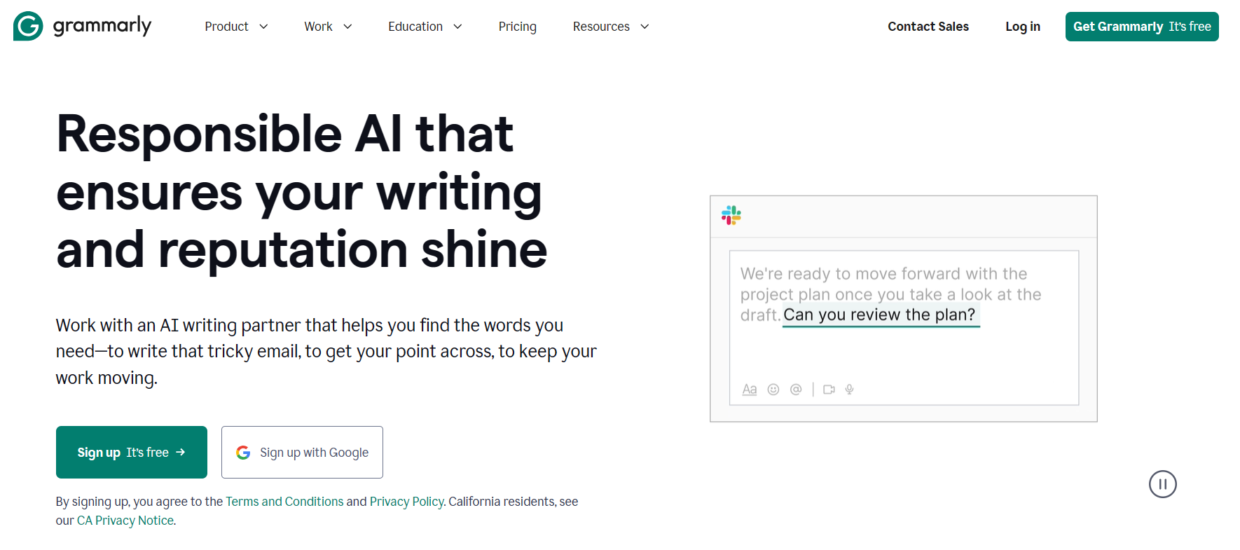This screenshot has width=1240, height=550.
Task: Click the Google icon on the signup button
Action: (x=243, y=452)
